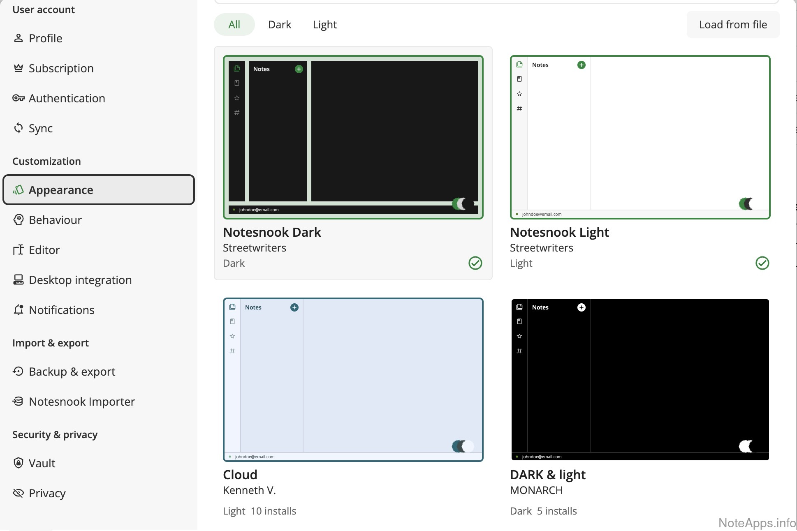Open Notesnook Importer section
The image size is (797, 531).
click(x=81, y=402)
